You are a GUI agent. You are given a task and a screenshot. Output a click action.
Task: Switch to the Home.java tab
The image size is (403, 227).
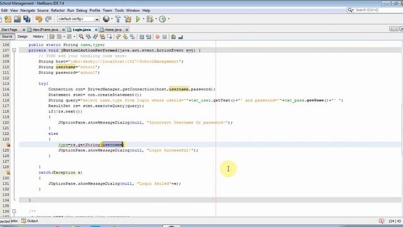(113, 30)
